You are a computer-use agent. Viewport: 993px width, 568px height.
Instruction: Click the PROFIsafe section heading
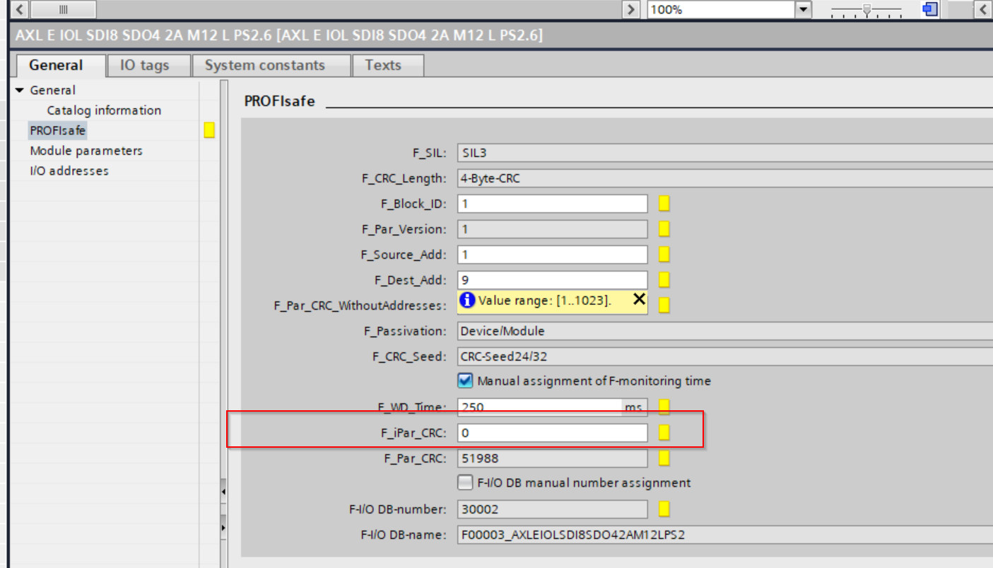click(x=280, y=101)
